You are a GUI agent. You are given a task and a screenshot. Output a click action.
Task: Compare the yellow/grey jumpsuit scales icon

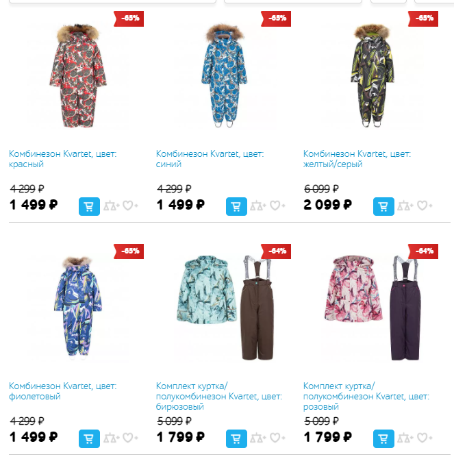pyautogui.click(x=405, y=206)
